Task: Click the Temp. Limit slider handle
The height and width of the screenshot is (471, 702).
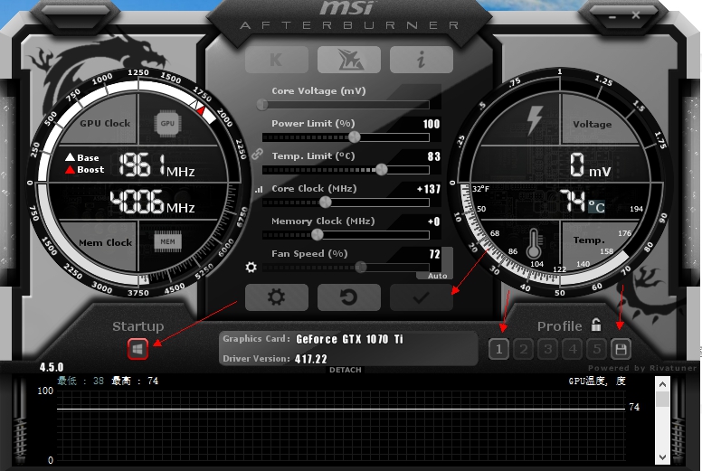Action: click(382, 170)
